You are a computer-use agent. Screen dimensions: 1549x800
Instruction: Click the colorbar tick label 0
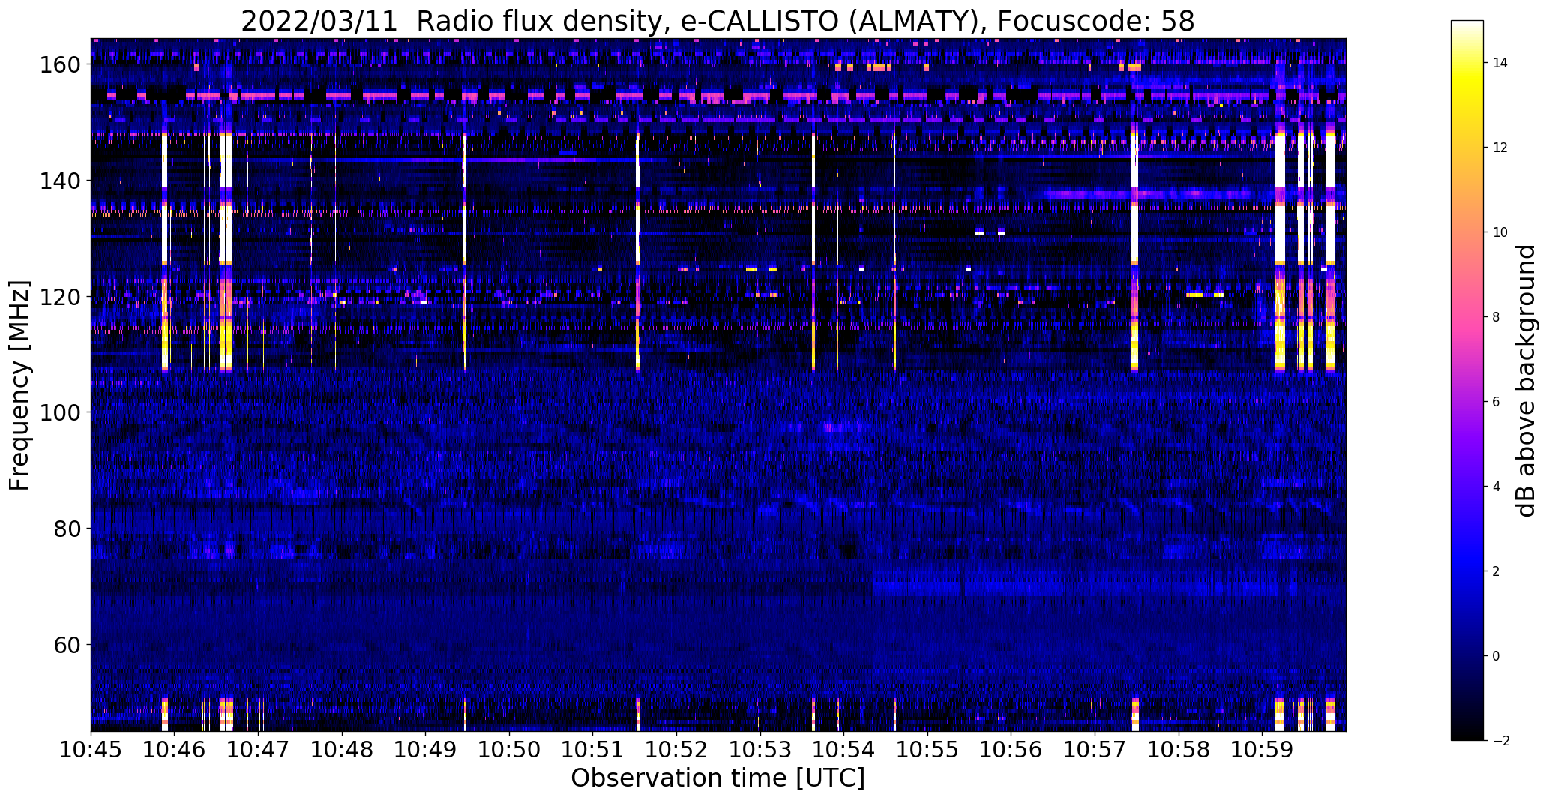[x=1497, y=656]
